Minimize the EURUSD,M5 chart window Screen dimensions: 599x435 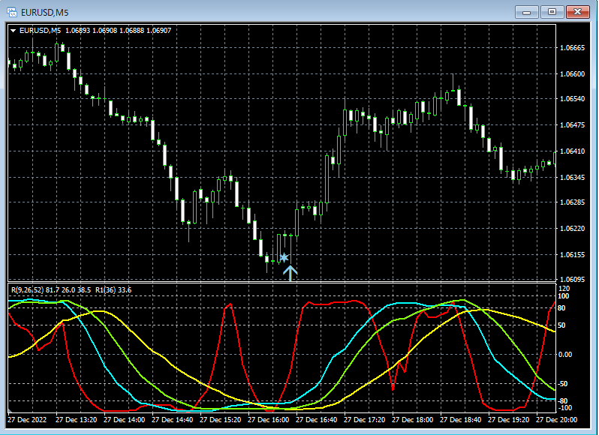(526, 12)
